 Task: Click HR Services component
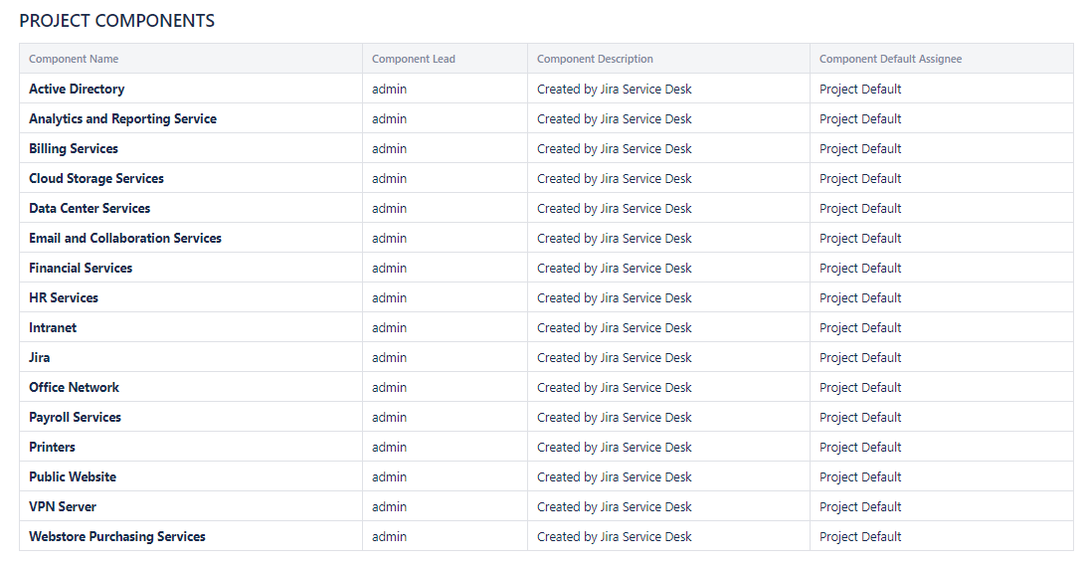click(x=64, y=297)
